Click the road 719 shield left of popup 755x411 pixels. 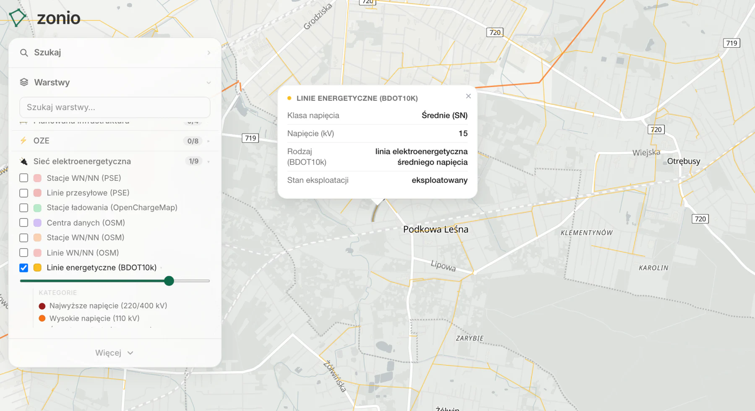click(x=250, y=138)
